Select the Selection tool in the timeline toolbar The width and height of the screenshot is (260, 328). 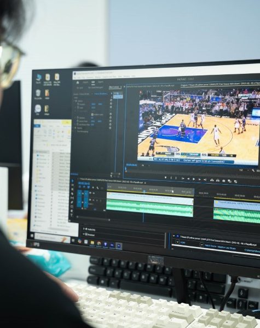click(x=72, y=181)
